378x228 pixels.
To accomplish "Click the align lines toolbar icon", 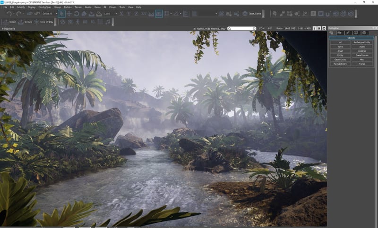I will point(185,14).
